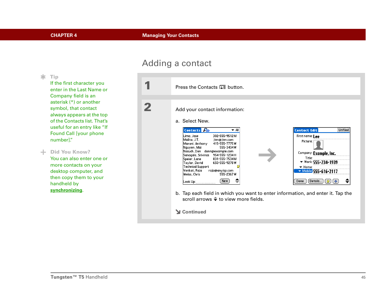Click page number 45 in footer
The height and width of the screenshot is (296, 383).
(363, 277)
